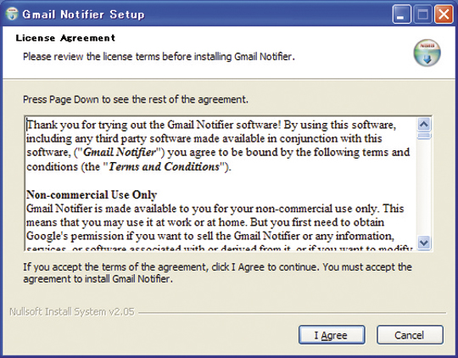
Task: Click the "Please review the license terms" subtitle
Action: (159, 56)
